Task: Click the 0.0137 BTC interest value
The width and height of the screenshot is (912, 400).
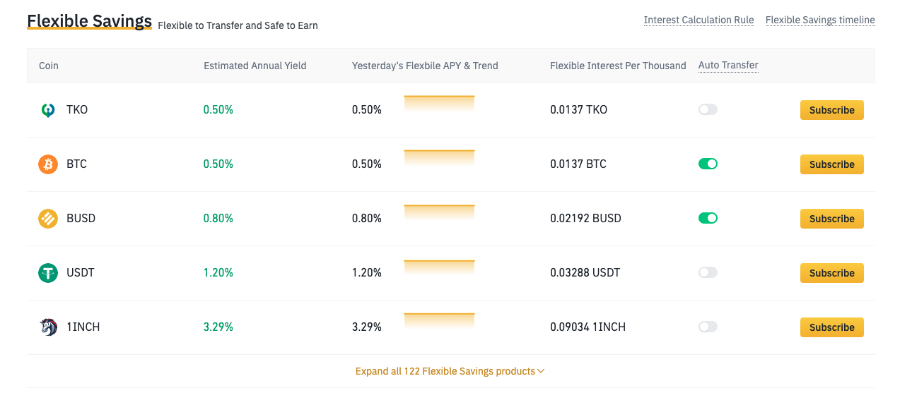Action: click(x=578, y=164)
